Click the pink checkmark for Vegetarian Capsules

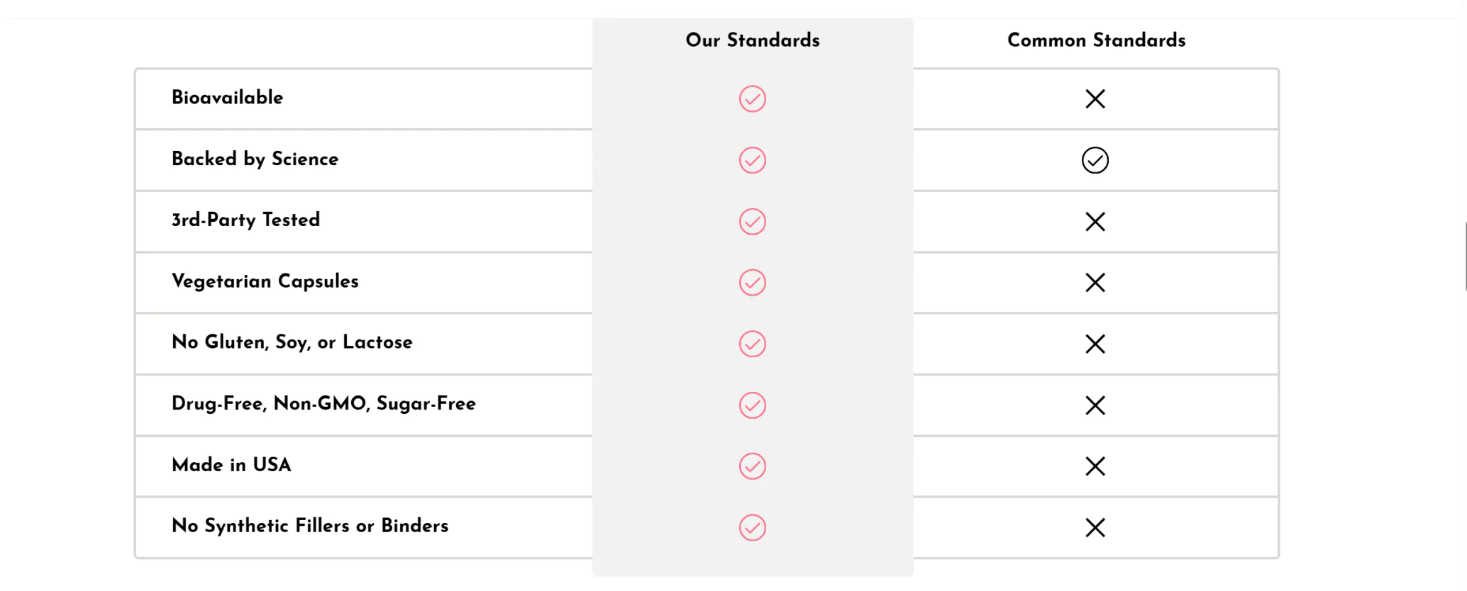752,283
